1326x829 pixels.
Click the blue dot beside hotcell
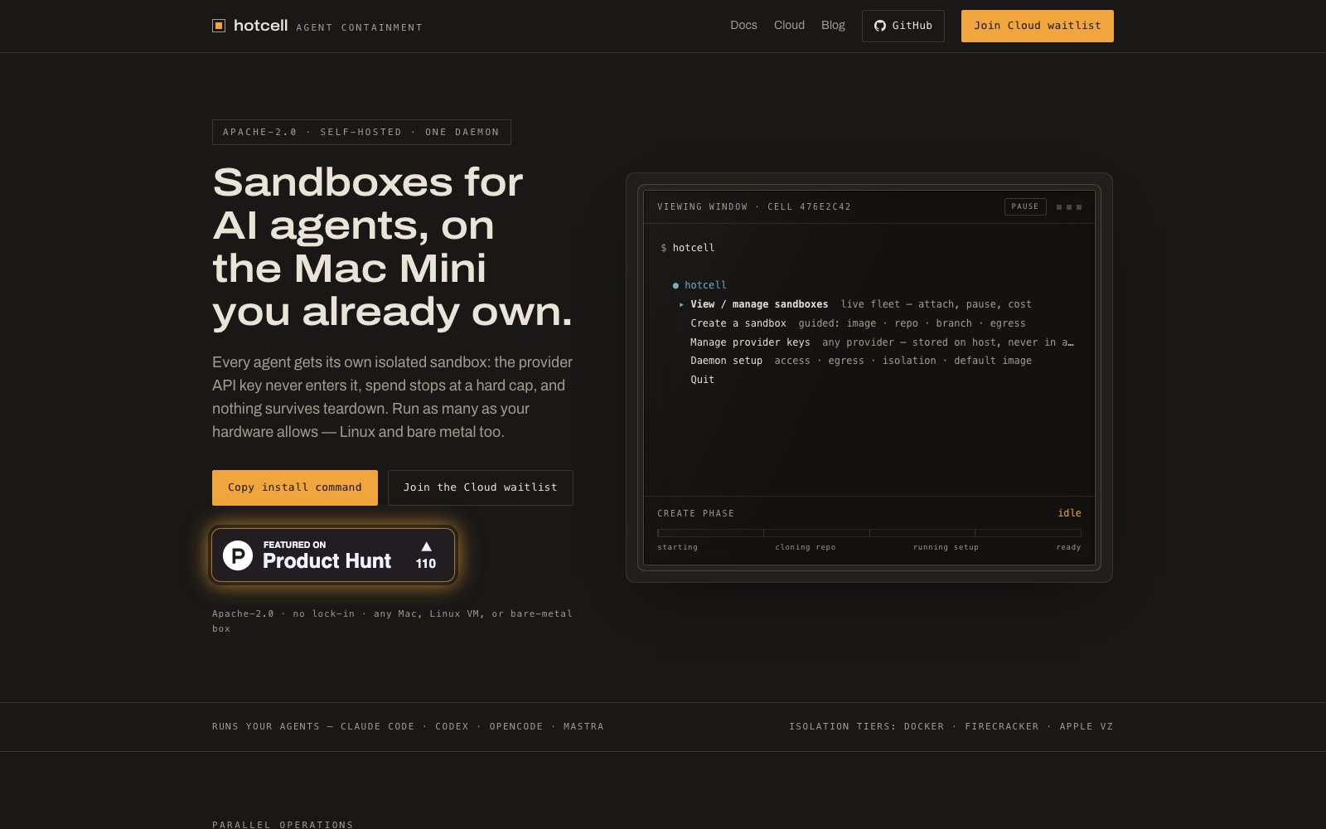click(675, 285)
